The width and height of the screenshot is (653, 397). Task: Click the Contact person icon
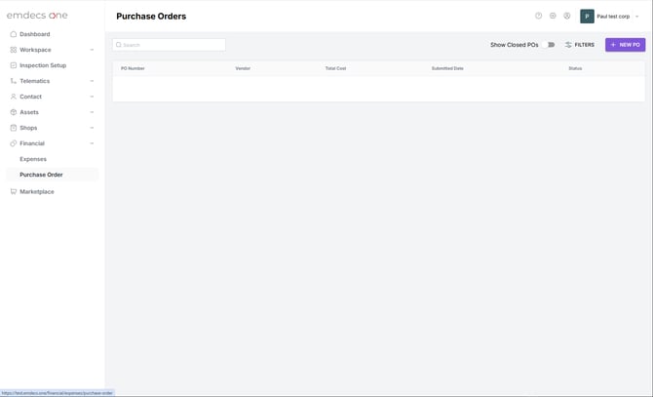[14, 97]
